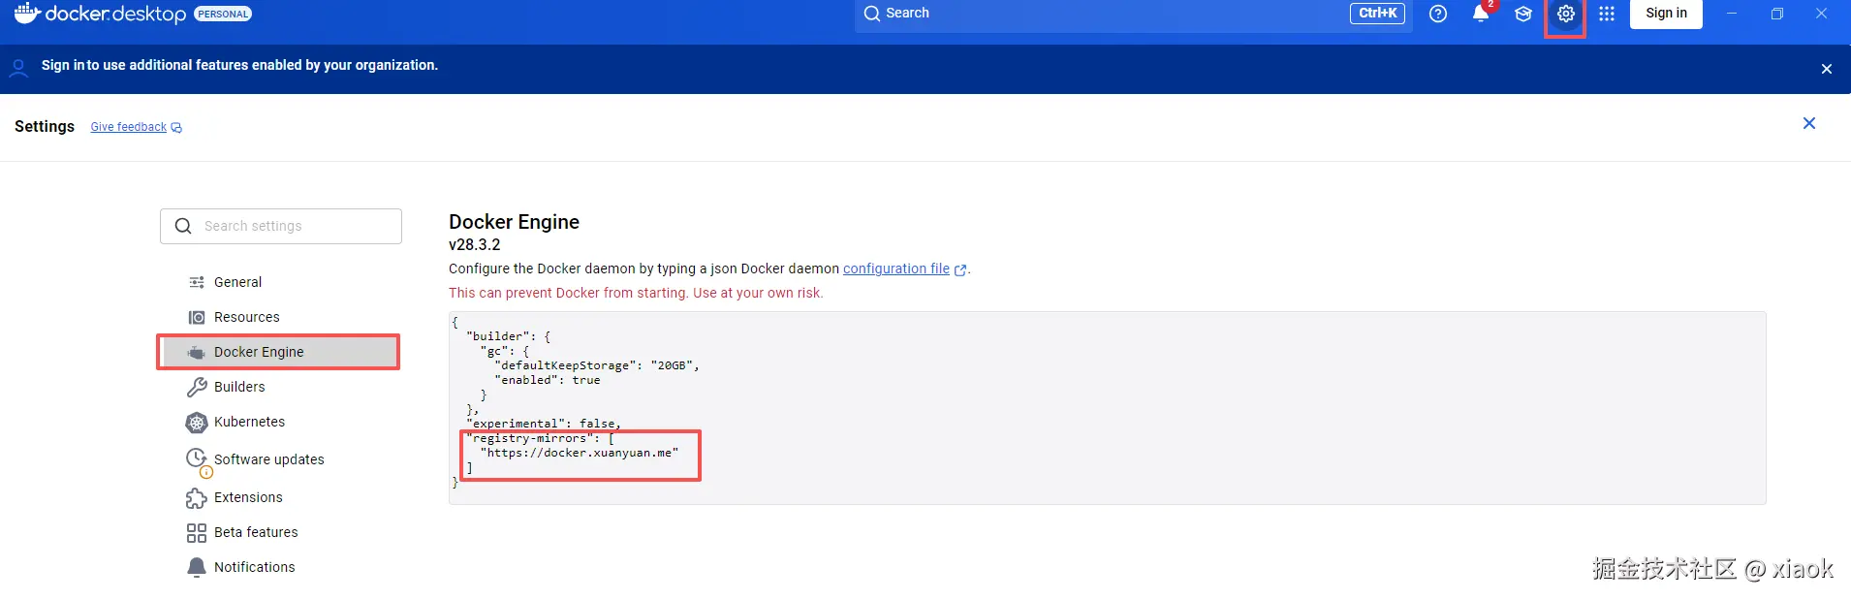Image resolution: width=1851 pixels, height=600 pixels.
Task: Click the "registry-mirrors" line
Action: coord(541,438)
